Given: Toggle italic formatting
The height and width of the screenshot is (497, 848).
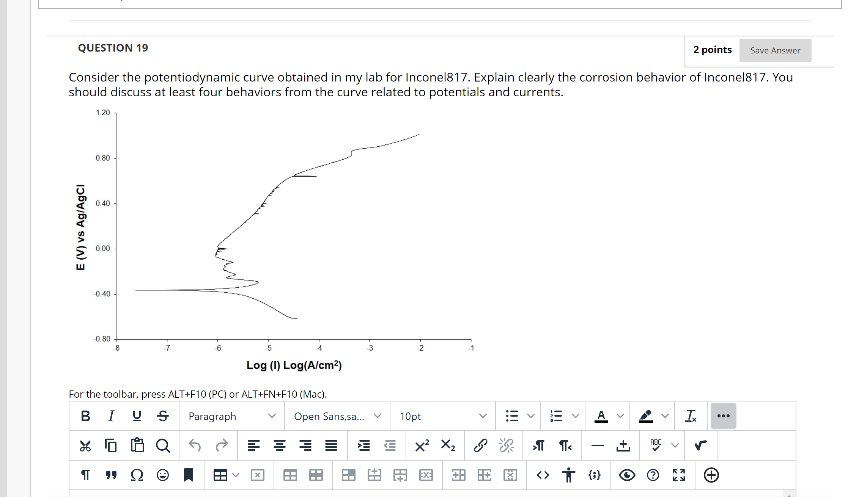Looking at the screenshot, I should click(111, 416).
